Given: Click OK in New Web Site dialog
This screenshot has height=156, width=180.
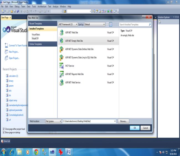Looking at the screenshot, I should click(x=135, y=128).
